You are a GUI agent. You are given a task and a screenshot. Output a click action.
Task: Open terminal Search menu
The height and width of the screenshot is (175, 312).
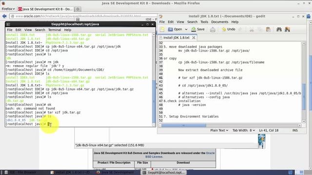pyautogui.click(x=40, y=30)
